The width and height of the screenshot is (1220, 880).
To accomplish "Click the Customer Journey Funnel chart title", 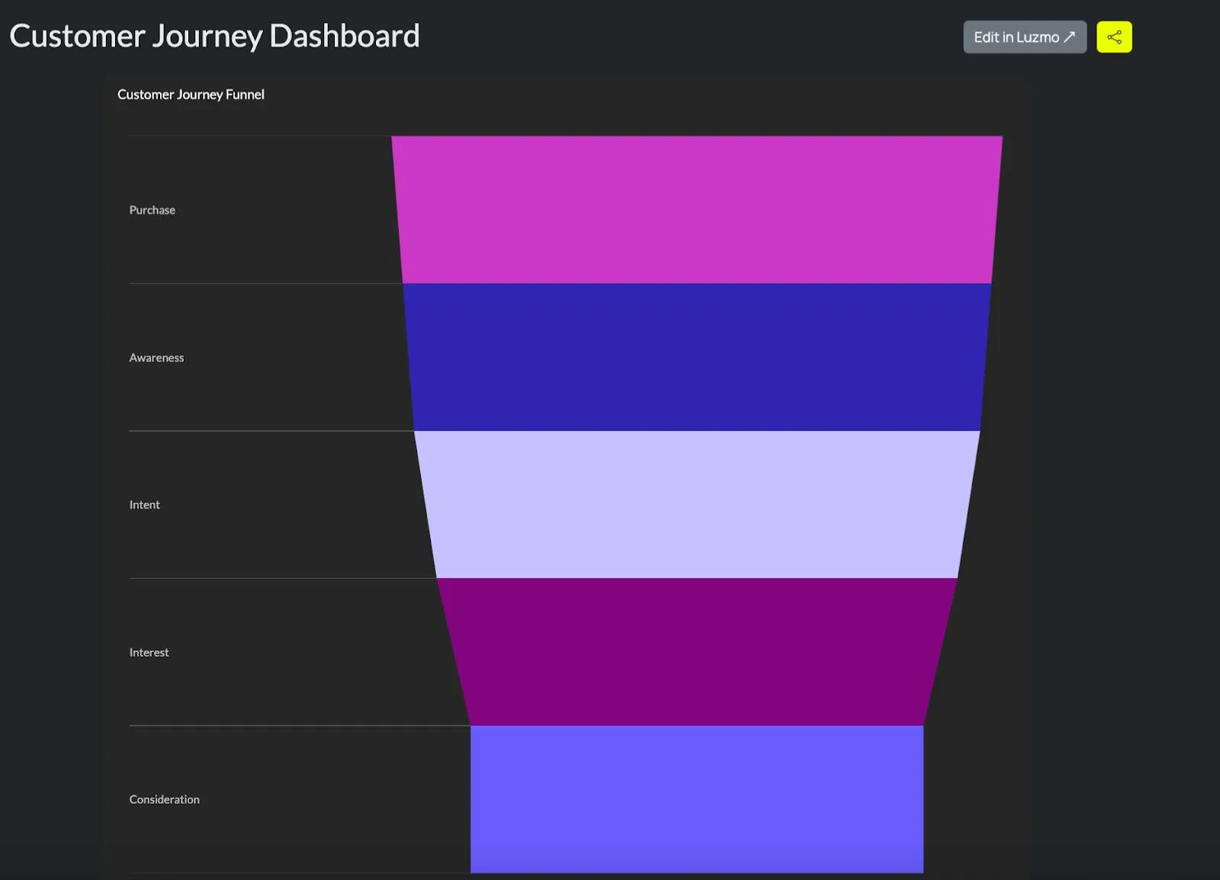I will tap(191, 95).
